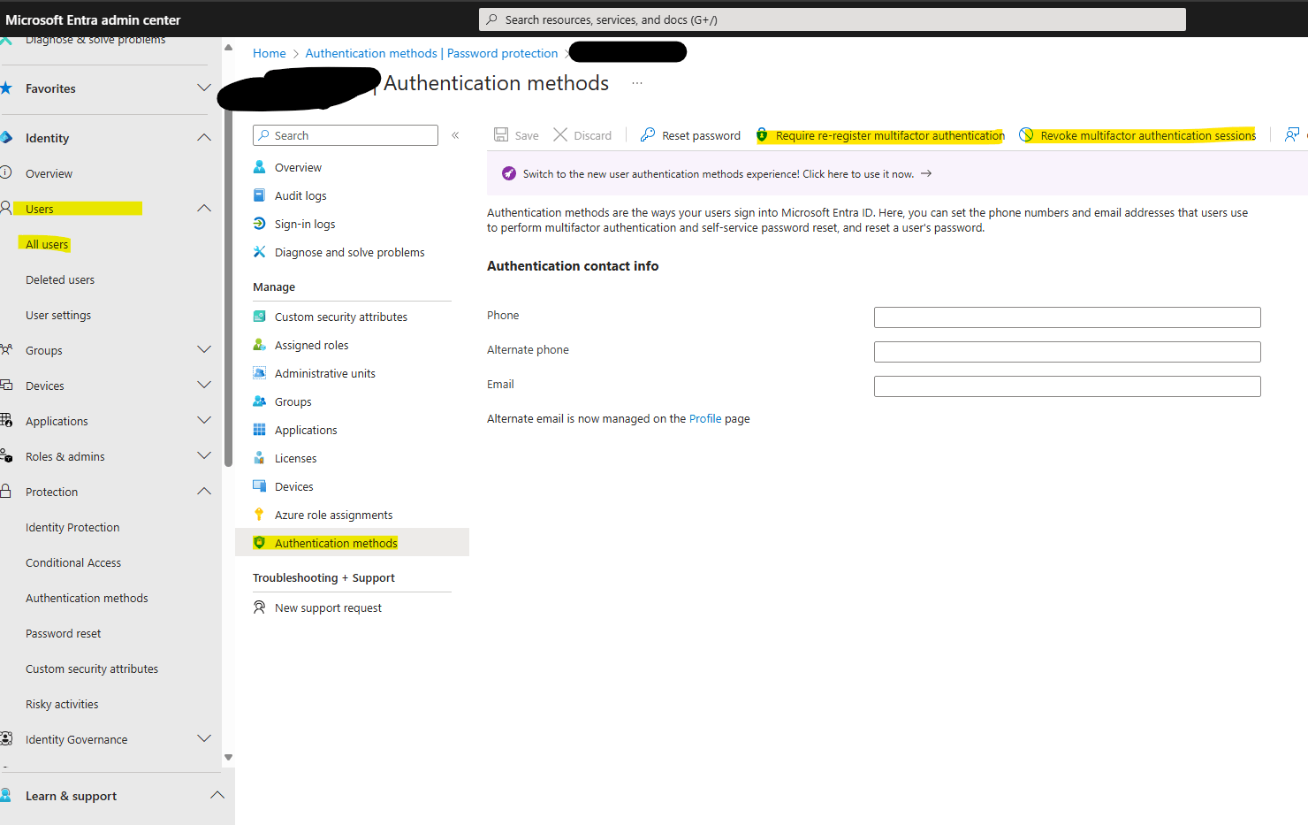Open the more options ellipsis by title

point(637,83)
